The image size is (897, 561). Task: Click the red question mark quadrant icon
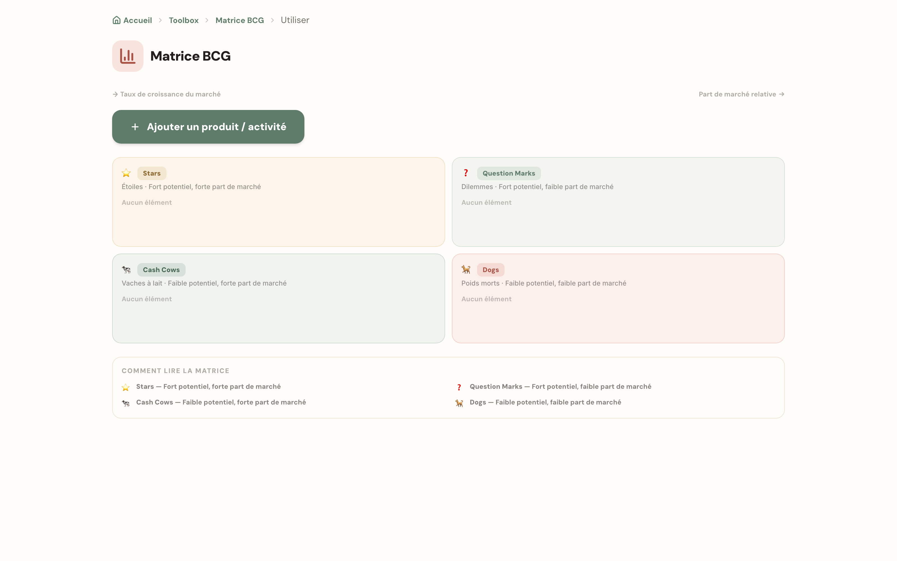click(466, 173)
